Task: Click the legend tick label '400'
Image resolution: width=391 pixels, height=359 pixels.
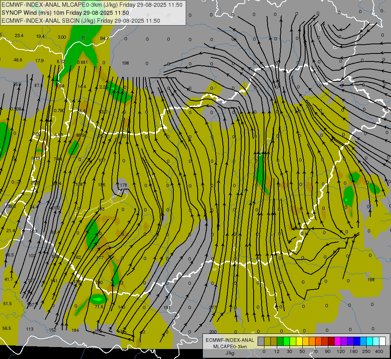Action: tap(379, 351)
